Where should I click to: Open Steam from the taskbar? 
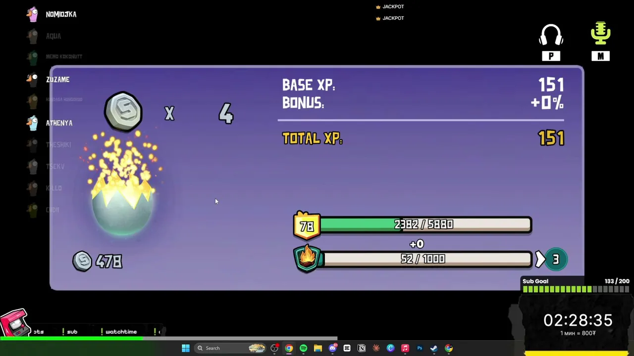click(x=434, y=348)
